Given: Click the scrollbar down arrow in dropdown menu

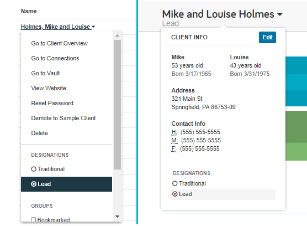Looking at the screenshot, I should (x=117, y=217).
